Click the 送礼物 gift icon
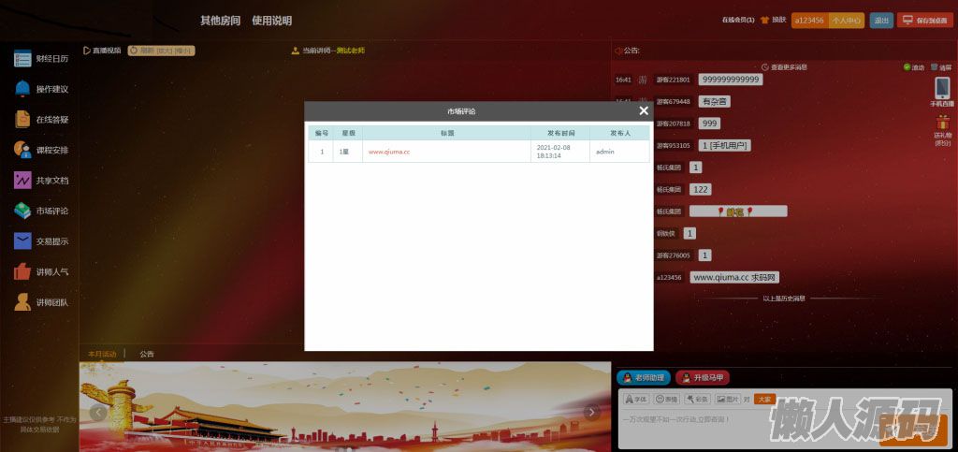Image resolution: width=958 pixels, height=452 pixels. click(943, 123)
